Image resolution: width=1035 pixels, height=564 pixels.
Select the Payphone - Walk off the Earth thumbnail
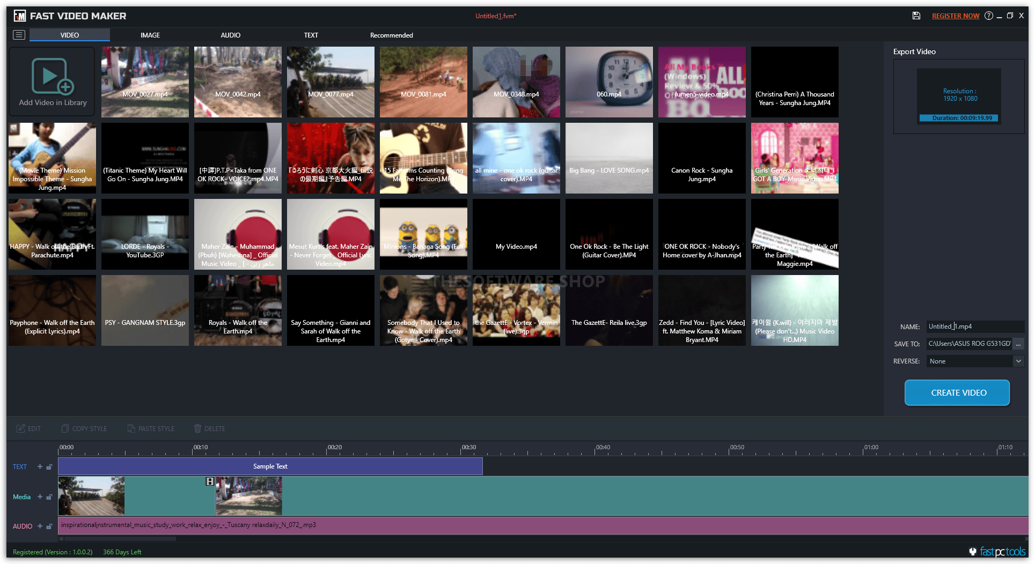click(x=52, y=310)
